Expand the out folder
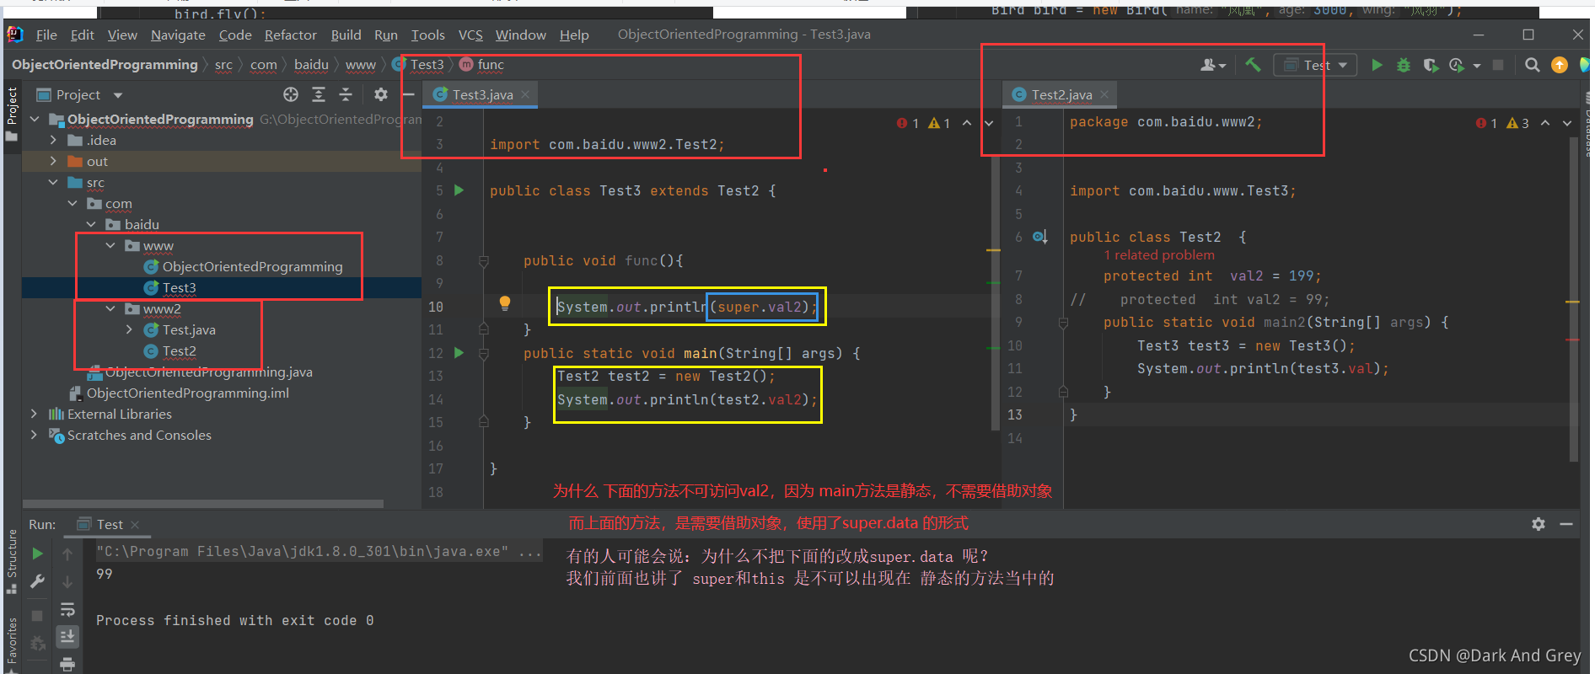 pos(53,161)
